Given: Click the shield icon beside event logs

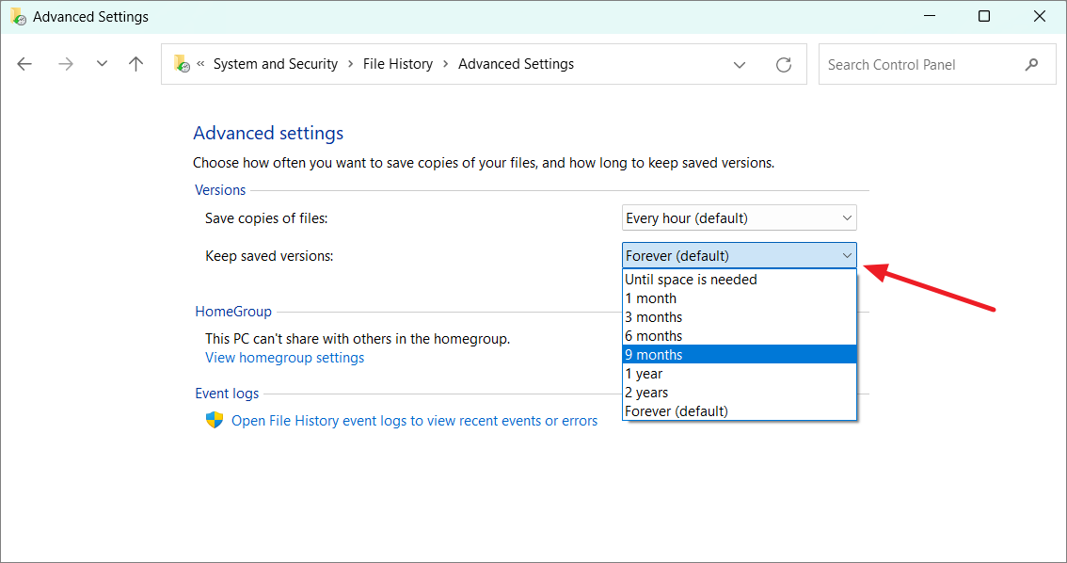Looking at the screenshot, I should coord(214,420).
